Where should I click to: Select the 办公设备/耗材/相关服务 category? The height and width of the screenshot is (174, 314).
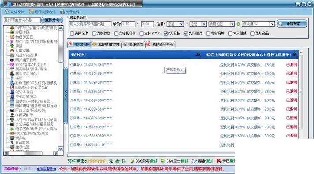[x=34, y=124]
